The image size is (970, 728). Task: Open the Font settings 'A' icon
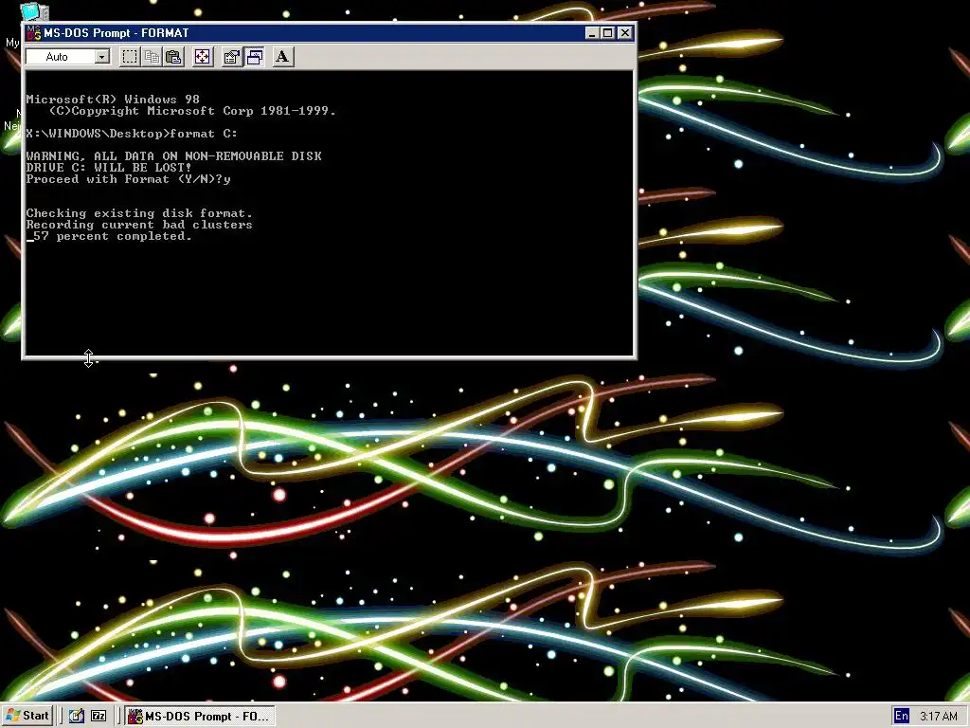tap(282, 57)
